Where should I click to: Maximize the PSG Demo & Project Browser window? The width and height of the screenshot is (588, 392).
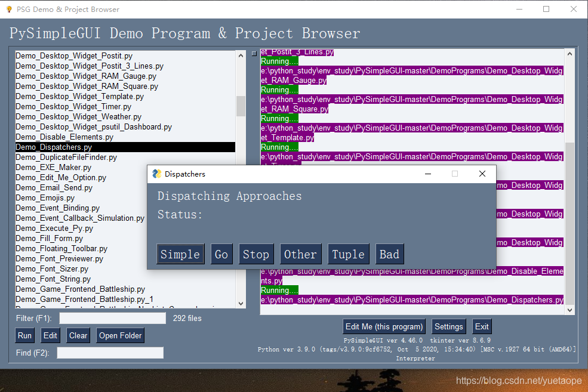546,9
